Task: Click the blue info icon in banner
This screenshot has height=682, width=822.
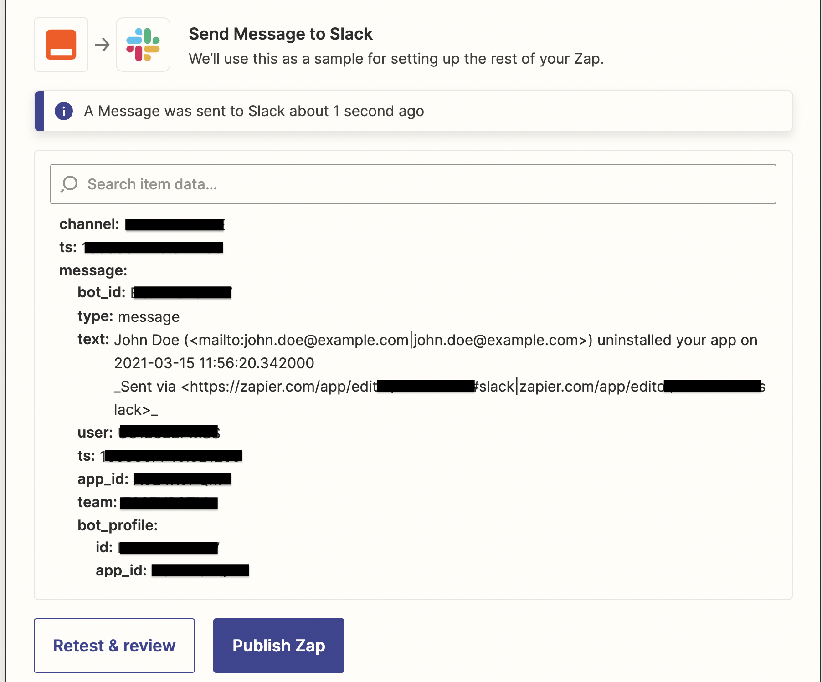Action: click(64, 111)
